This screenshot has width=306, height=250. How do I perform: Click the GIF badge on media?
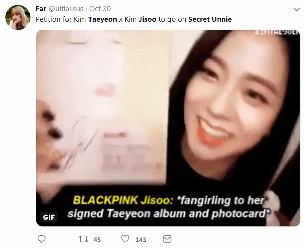[49, 217]
